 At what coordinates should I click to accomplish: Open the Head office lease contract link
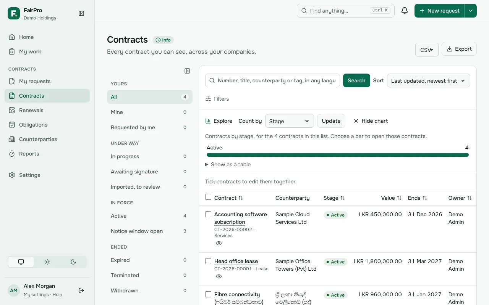click(236, 261)
